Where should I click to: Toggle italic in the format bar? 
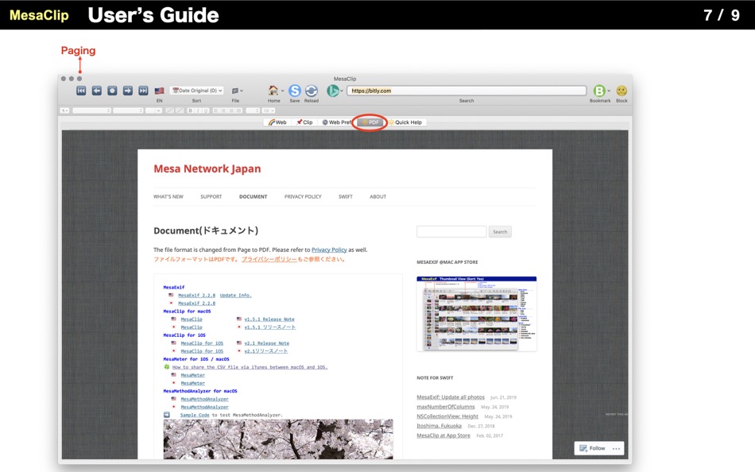198,110
